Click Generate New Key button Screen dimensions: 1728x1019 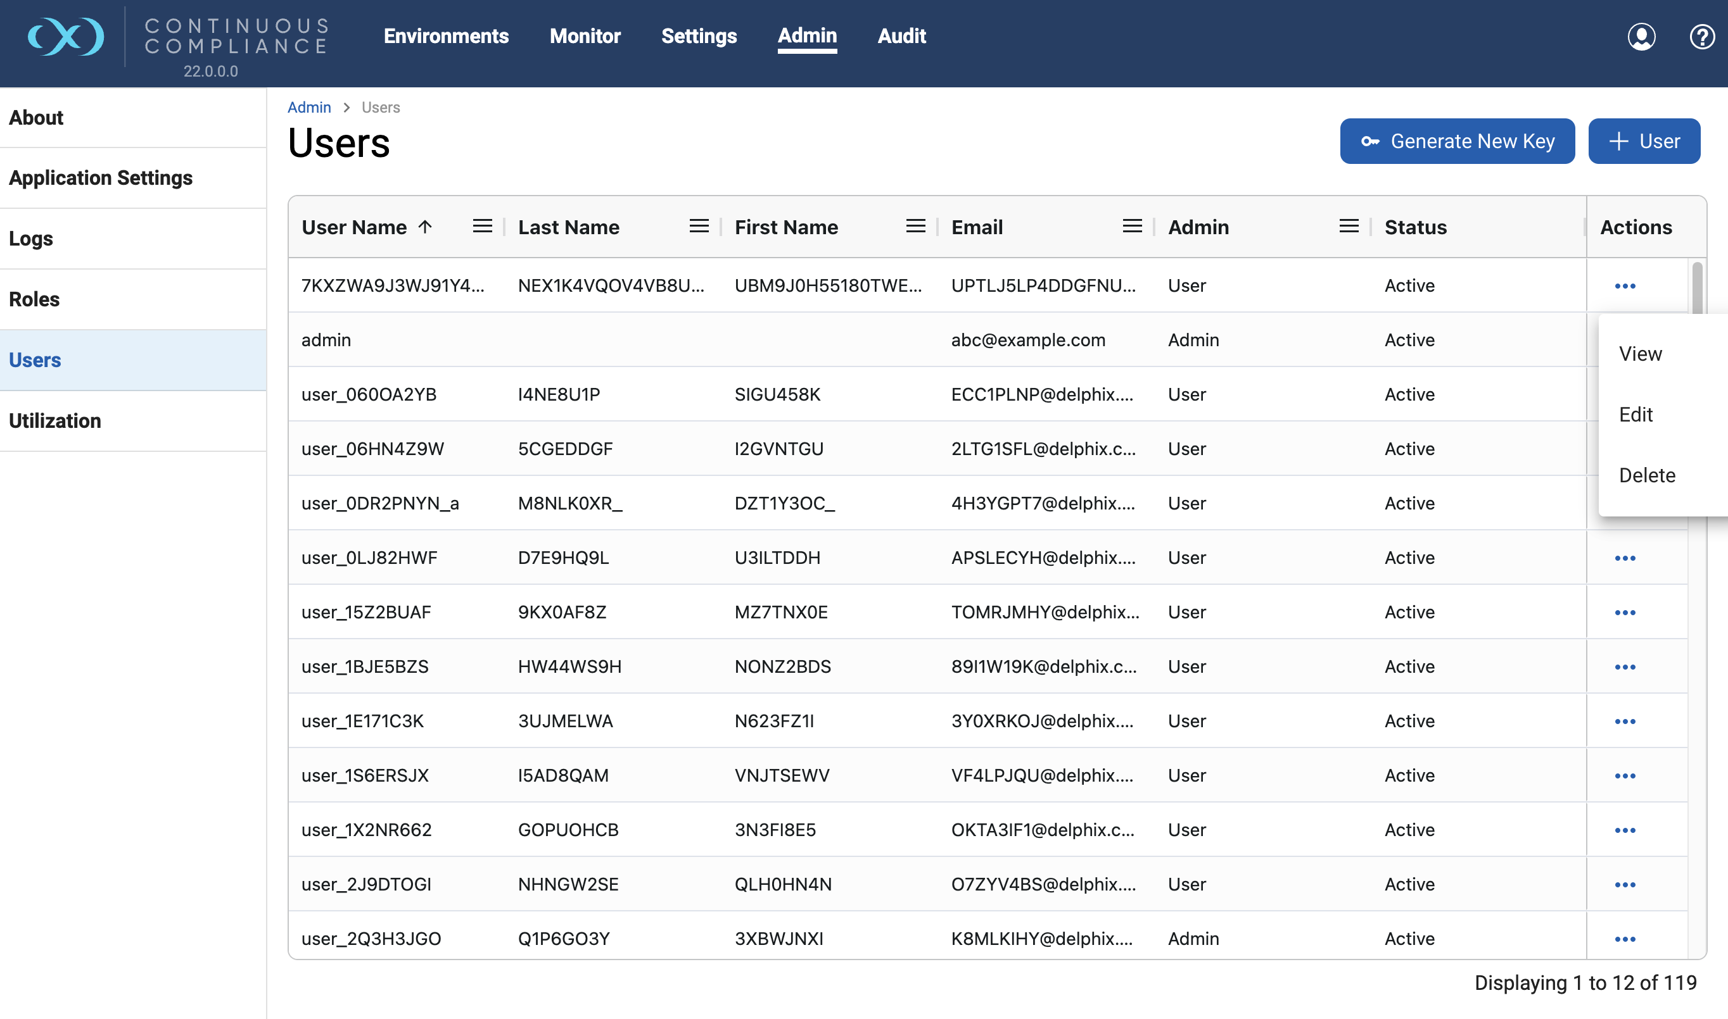pos(1457,141)
